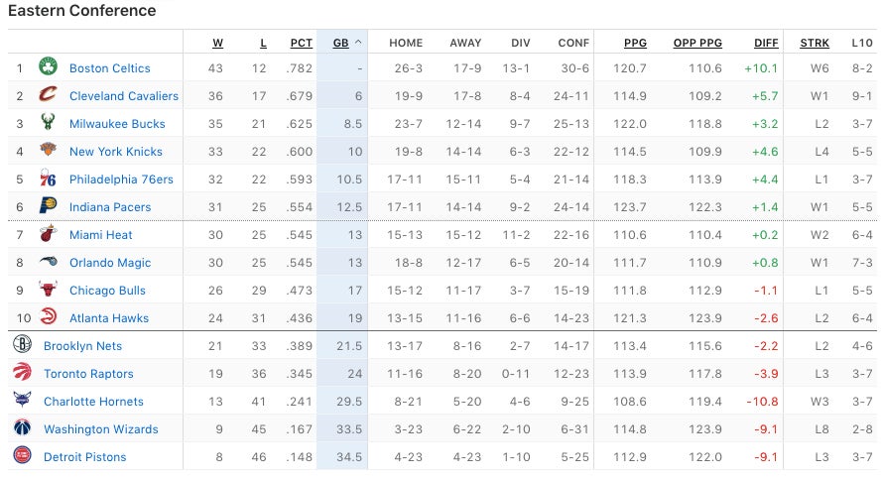Click the Detroit Pistons logo icon
The image size is (883, 478).
(22, 456)
